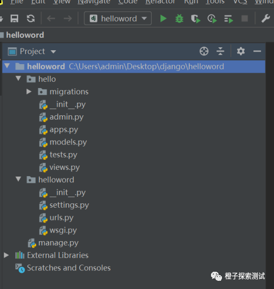This screenshot has width=274, height=289.
Task: Open the helloword run configuration dropdown
Action: 118,18
